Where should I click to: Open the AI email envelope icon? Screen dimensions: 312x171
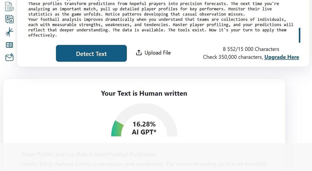pos(9,57)
